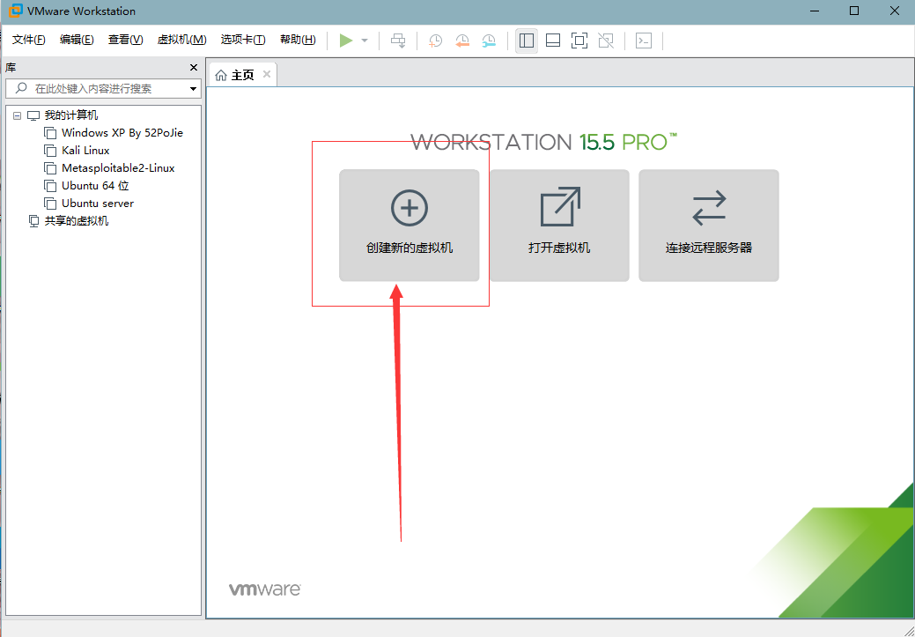Viewport: 915px width, 637px height.
Task: Click the Unity mode toolbar icon
Action: click(x=606, y=41)
